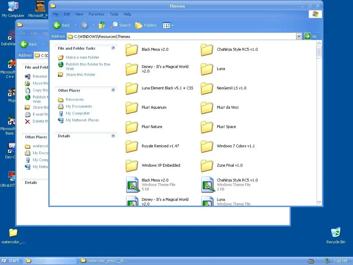The image size is (353, 265).
Task: Switch to Themes taskbar button
Action: pos(50,261)
